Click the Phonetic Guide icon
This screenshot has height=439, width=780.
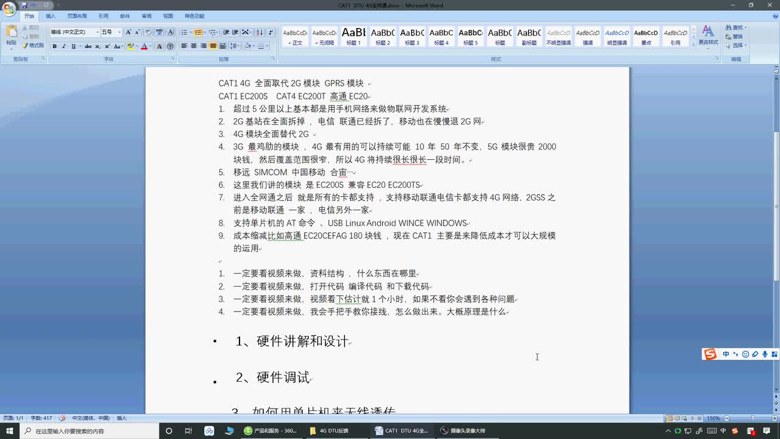(x=160, y=32)
